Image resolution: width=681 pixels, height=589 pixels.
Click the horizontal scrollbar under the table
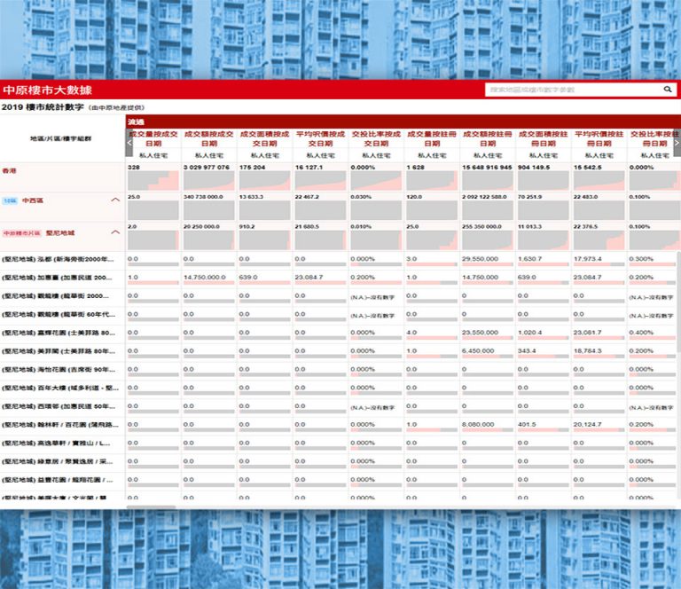[x=151, y=507]
